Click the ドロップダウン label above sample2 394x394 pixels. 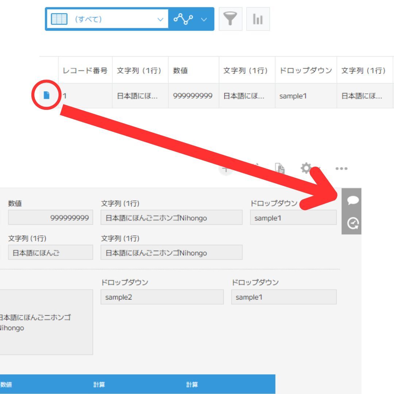tap(125, 282)
